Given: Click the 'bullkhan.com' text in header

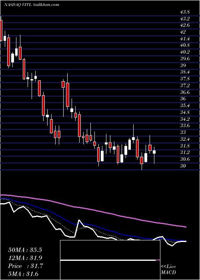Looking at the screenshot, I should [46, 5].
